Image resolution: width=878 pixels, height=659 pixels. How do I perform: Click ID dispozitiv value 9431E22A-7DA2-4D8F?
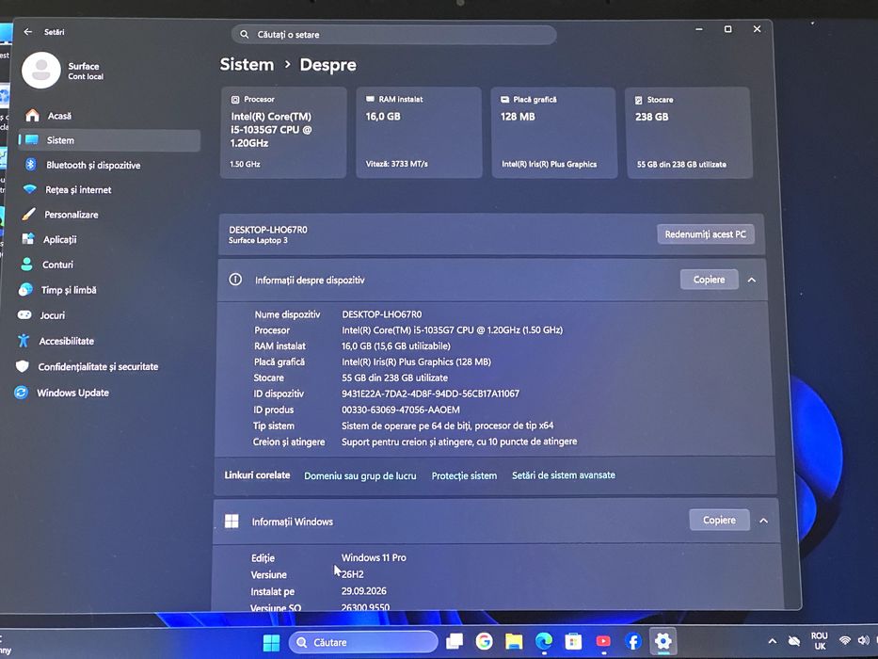(431, 394)
